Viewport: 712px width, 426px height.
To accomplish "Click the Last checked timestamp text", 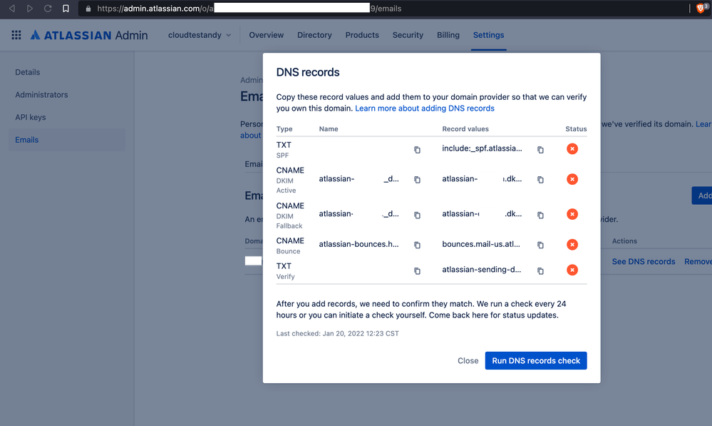I will coord(337,333).
